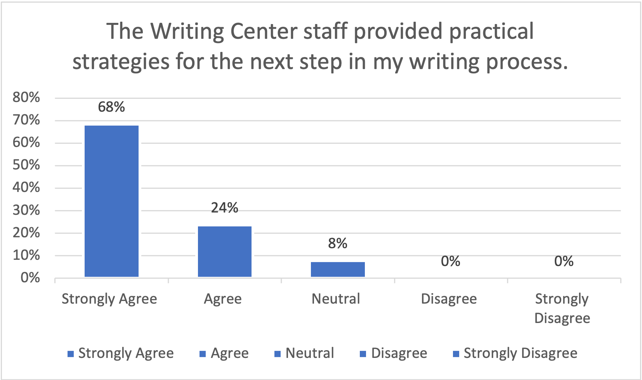The height and width of the screenshot is (380, 642).
Task: Click the 68% data label
Action: tap(111, 107)
